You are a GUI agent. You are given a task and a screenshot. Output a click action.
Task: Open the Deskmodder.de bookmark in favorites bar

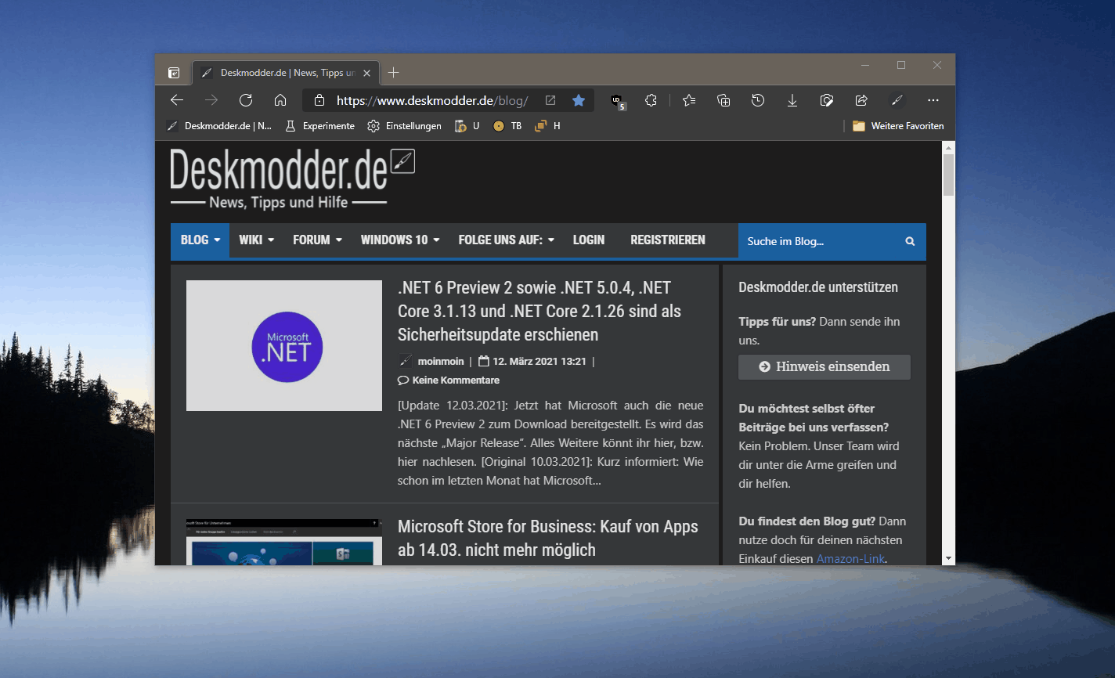click(219, 126)
